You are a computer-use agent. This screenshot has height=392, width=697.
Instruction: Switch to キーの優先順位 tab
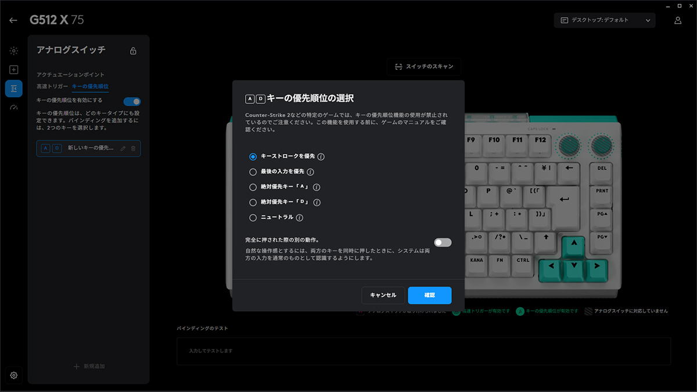click(x=90, y=86)
